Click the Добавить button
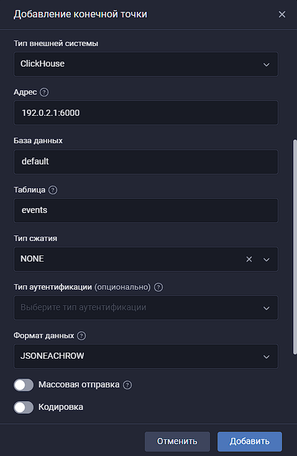 click(x=250, y=442)
